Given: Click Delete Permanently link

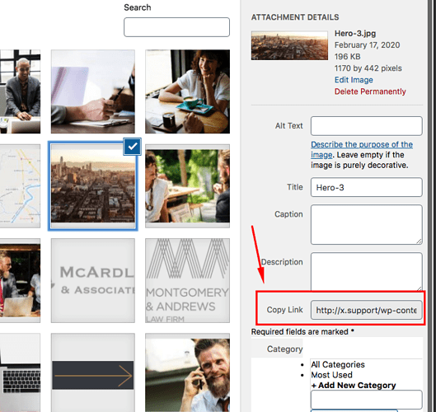Looking at the screenshot, I should pos(370,91).
